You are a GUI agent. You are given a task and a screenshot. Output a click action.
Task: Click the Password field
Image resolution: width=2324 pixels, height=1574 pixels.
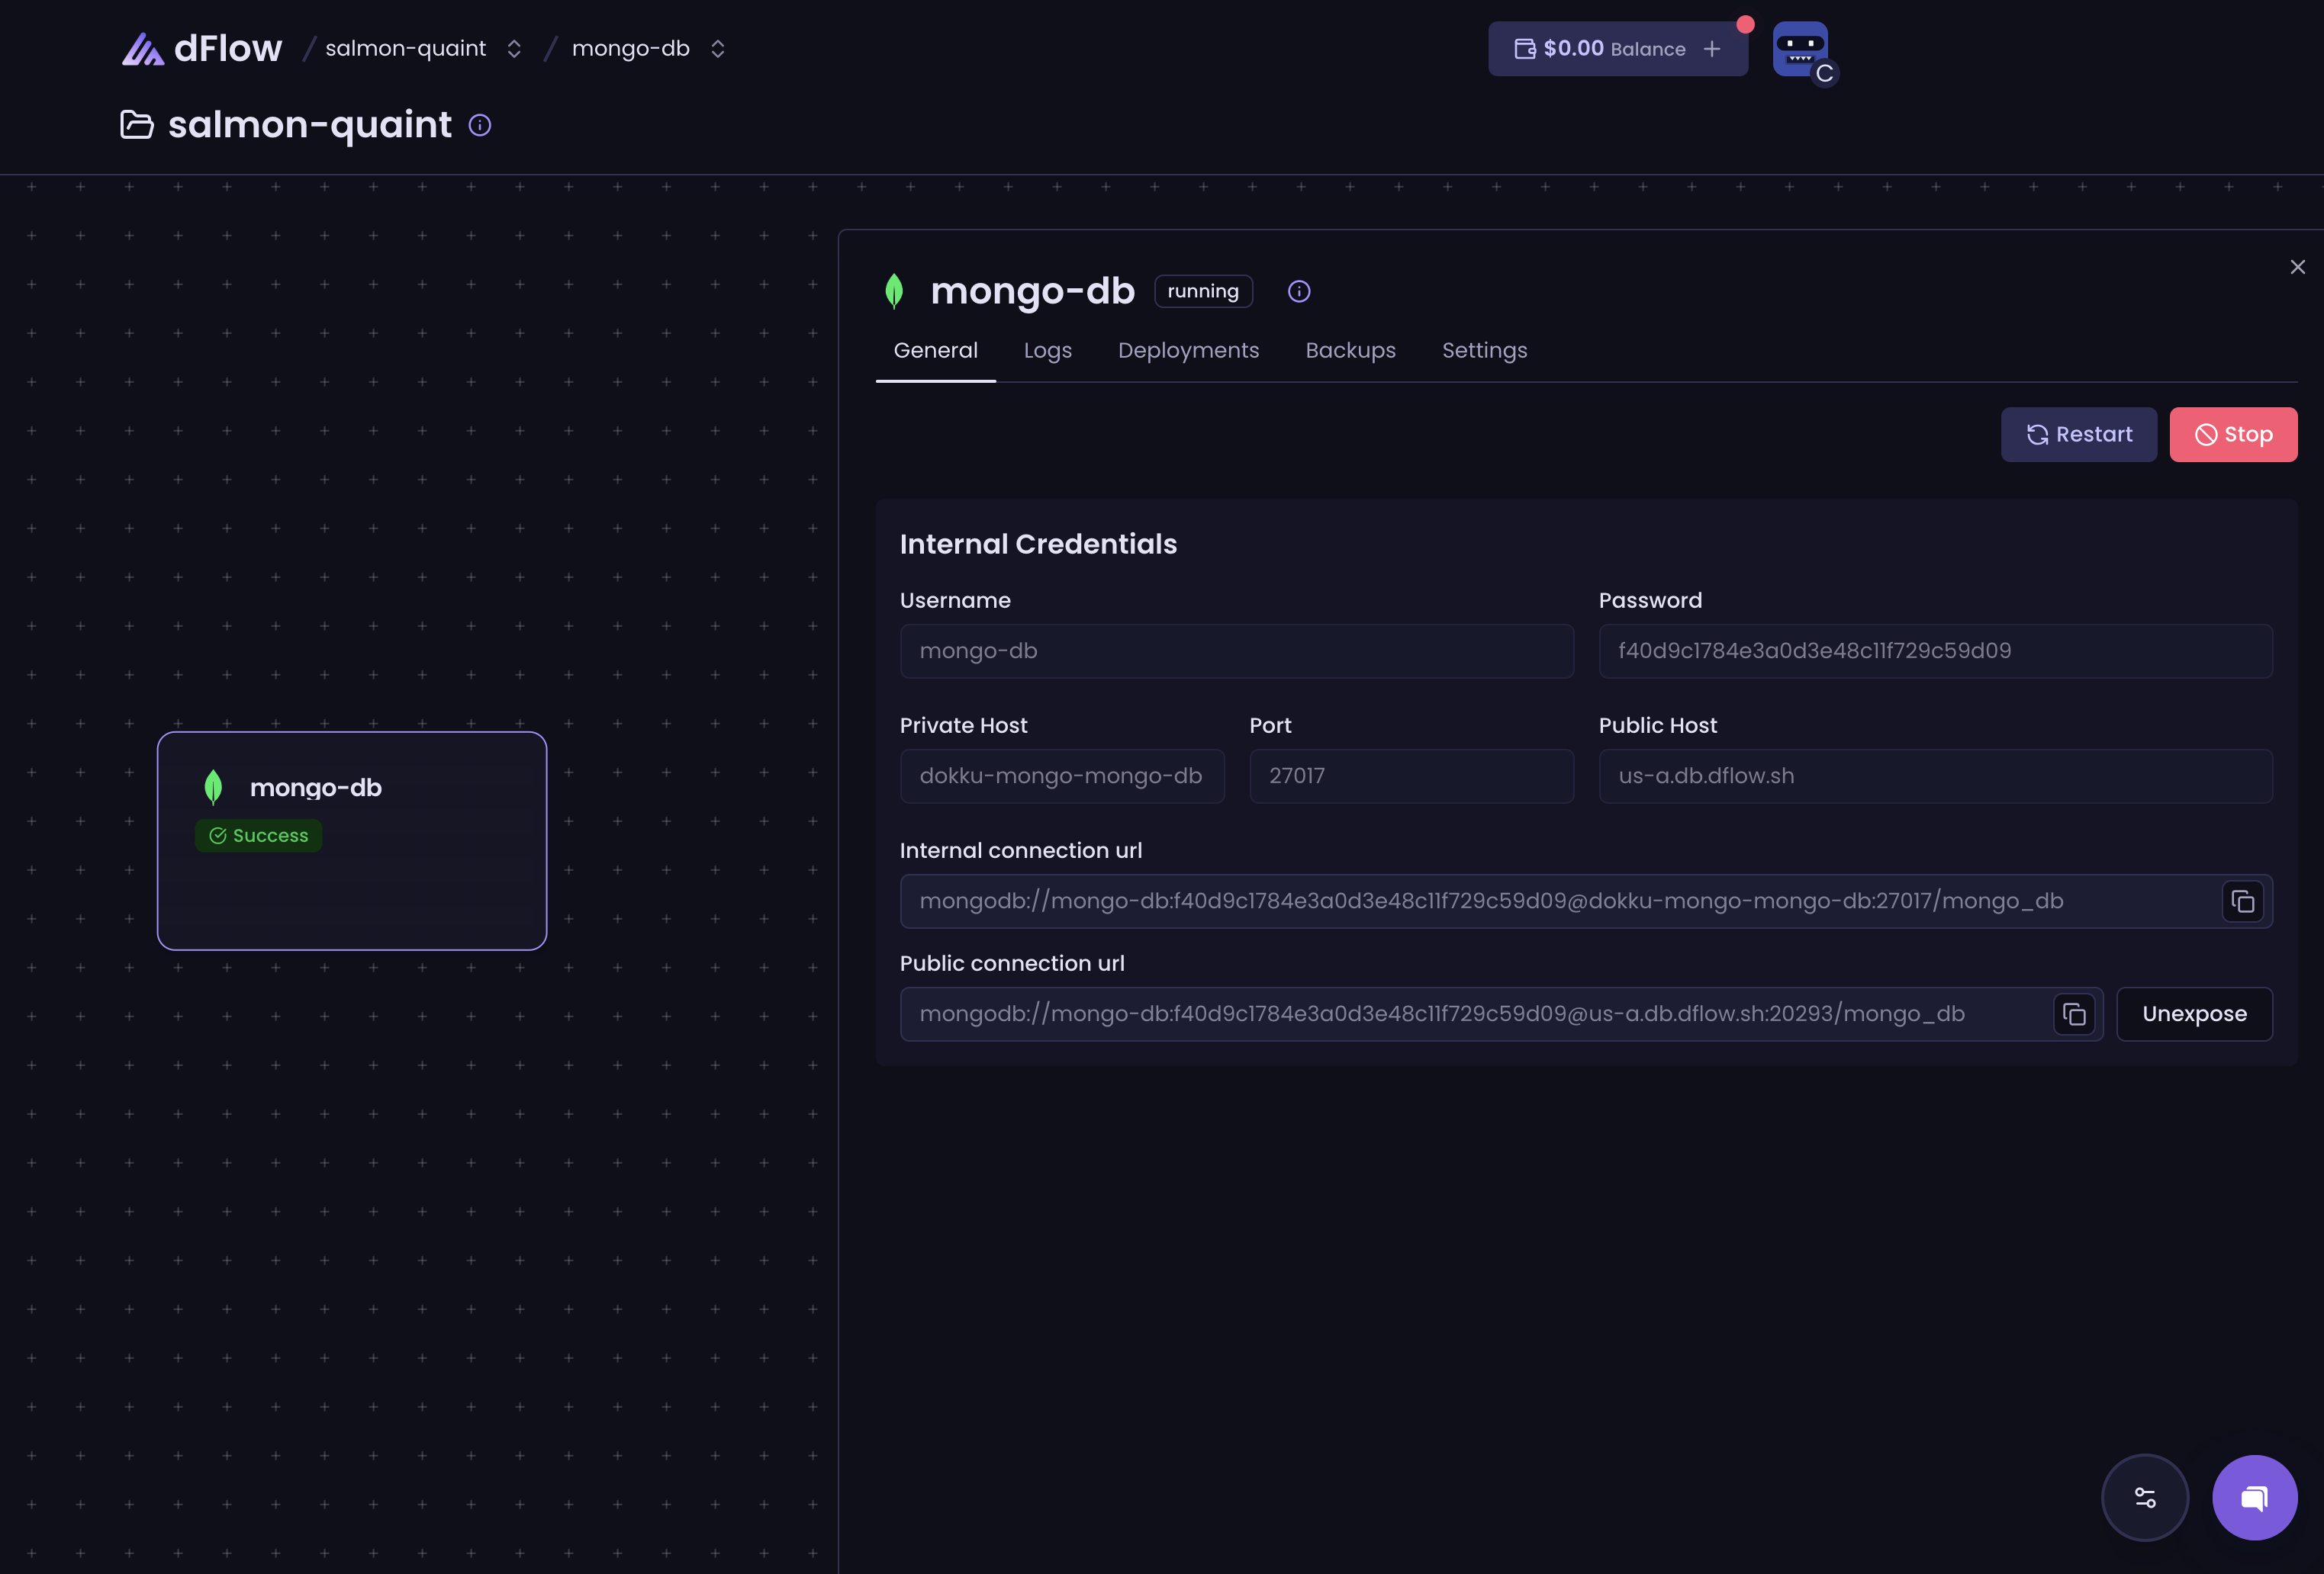(x=1934, y=651)
